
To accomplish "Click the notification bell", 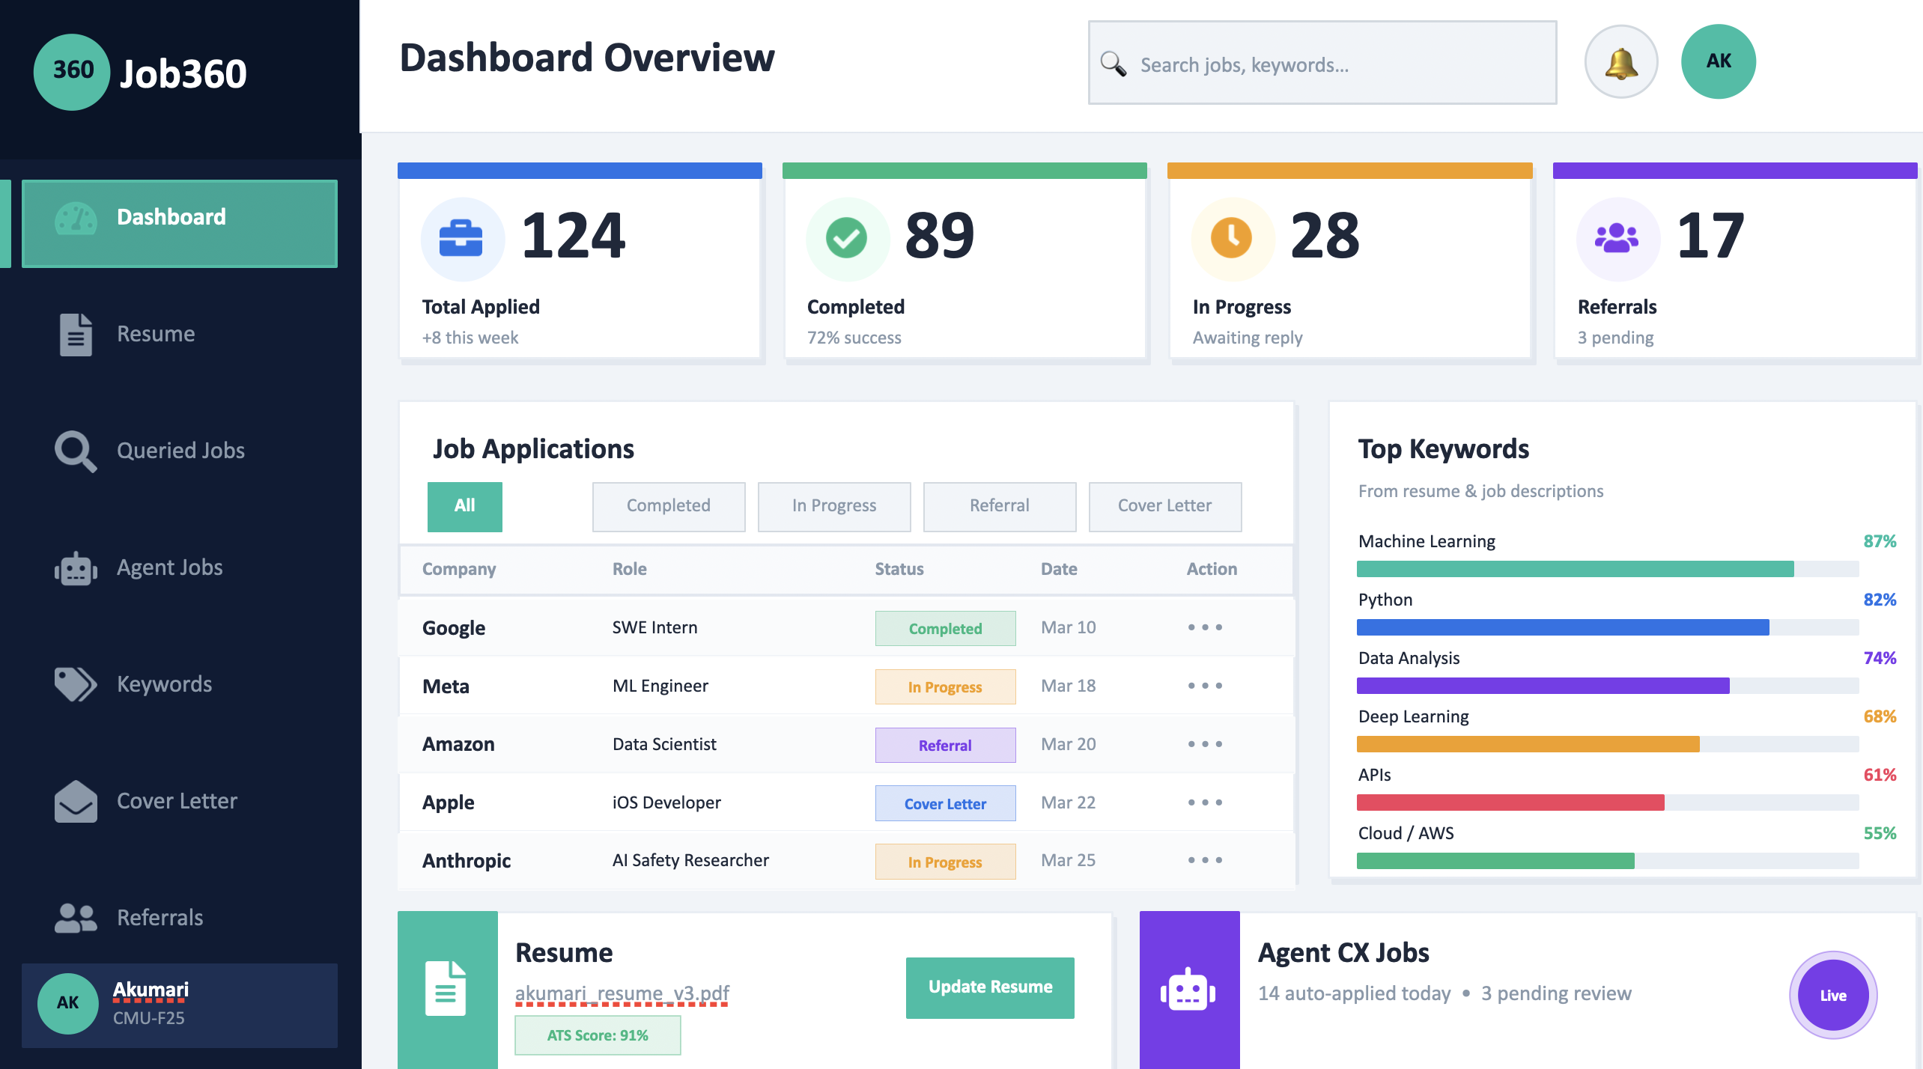I will (x=1620, y=62).
